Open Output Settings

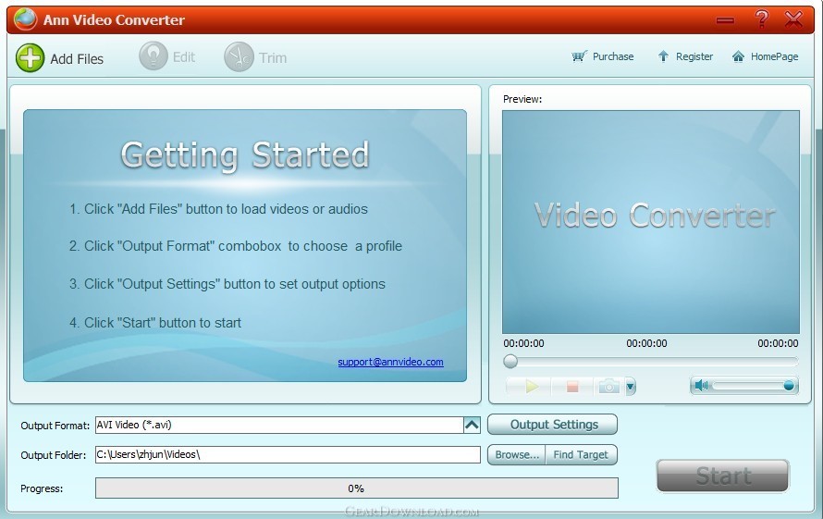click(x=553, y=425)
